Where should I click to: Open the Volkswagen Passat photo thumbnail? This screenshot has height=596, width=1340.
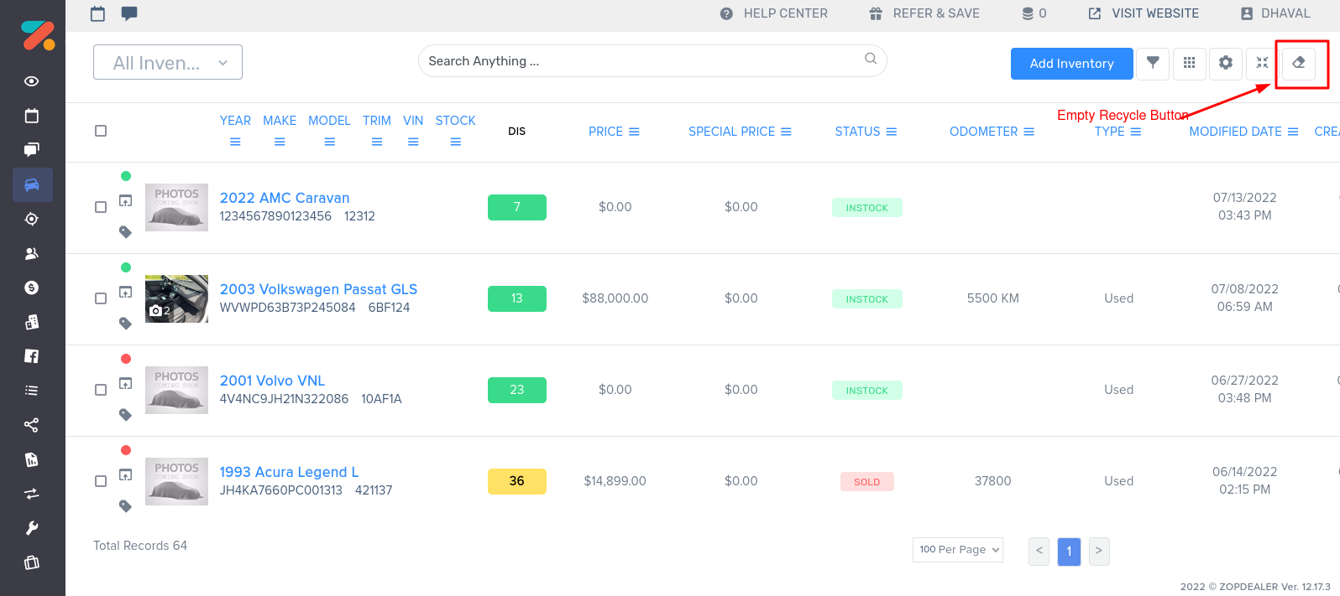click(176, 298)
